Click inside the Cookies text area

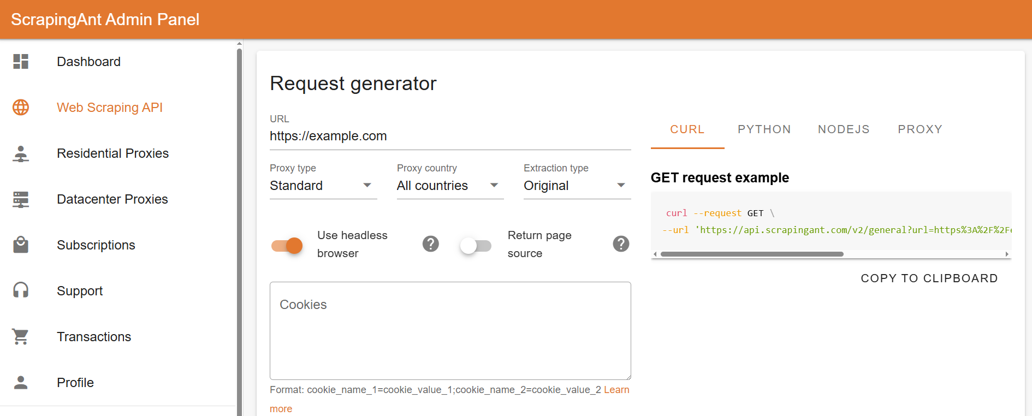pos(450,331)
